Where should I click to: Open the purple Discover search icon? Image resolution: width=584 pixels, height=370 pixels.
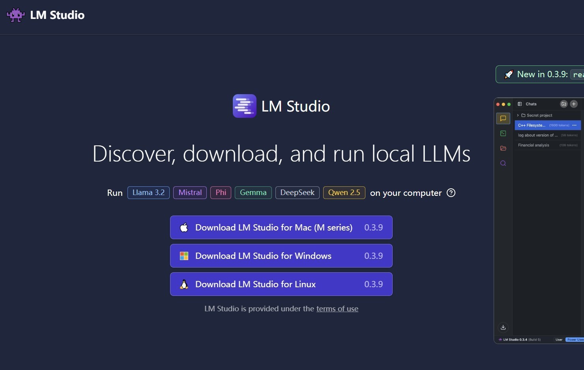[503, 163]
